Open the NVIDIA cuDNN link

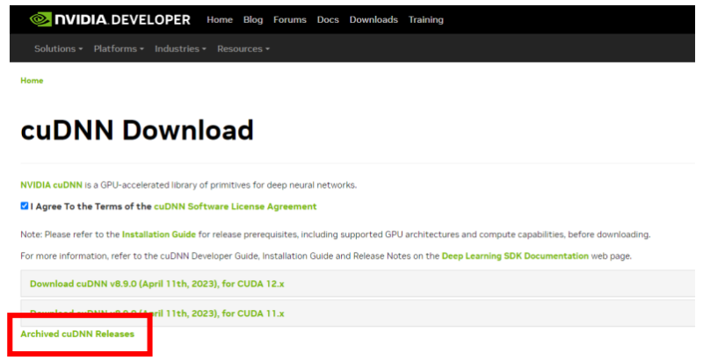[52, 185]
